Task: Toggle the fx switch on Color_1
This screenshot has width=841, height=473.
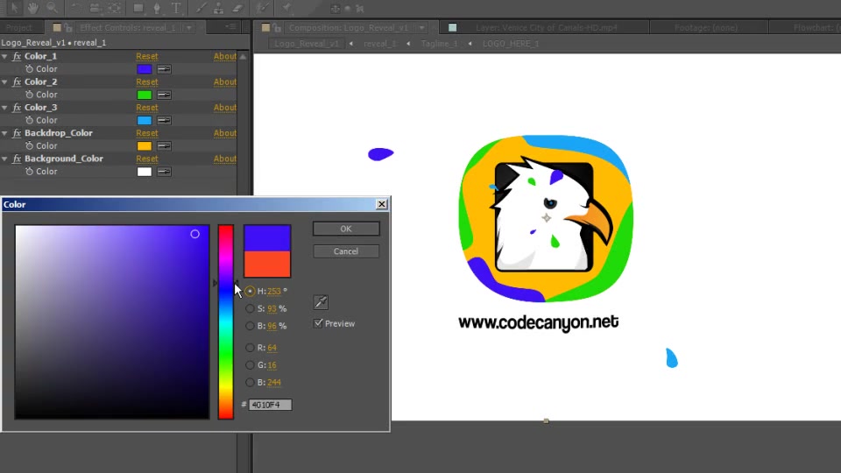Action: 17,56
